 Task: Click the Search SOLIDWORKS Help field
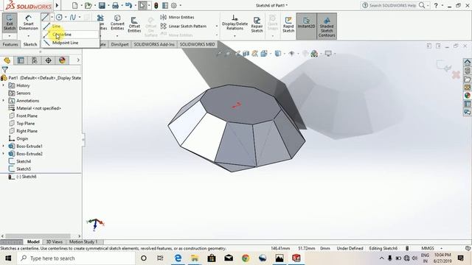(393, 5)
